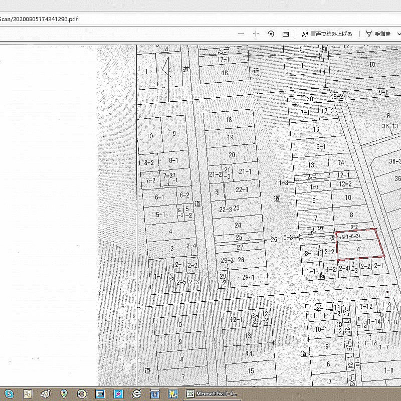Expand the dropdown arrow beside 手描き
The image size is (401, 401).
click(x=398, y=34)
